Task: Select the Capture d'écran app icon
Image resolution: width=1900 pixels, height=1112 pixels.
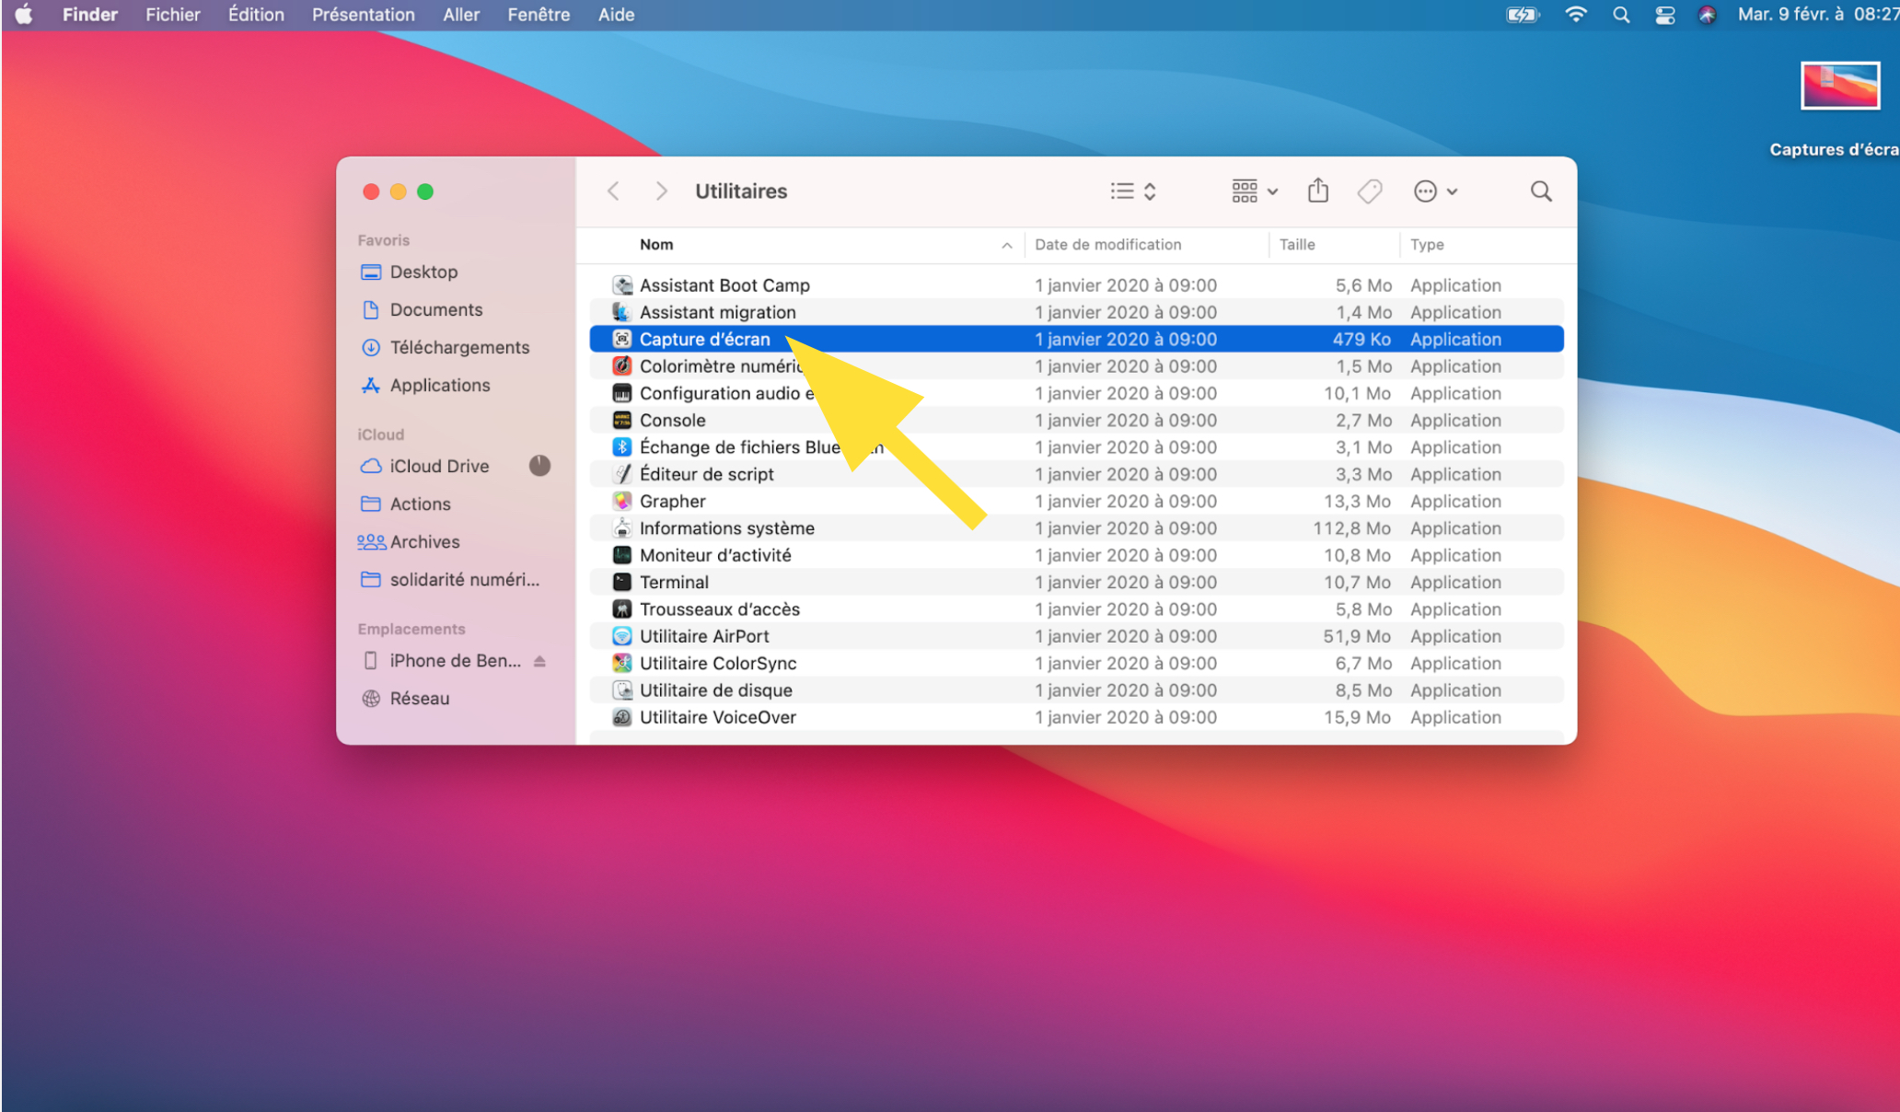Action: [x=622, y=339]
